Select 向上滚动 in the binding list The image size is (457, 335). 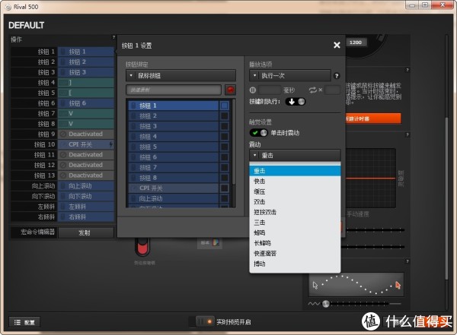click(174, 198)
